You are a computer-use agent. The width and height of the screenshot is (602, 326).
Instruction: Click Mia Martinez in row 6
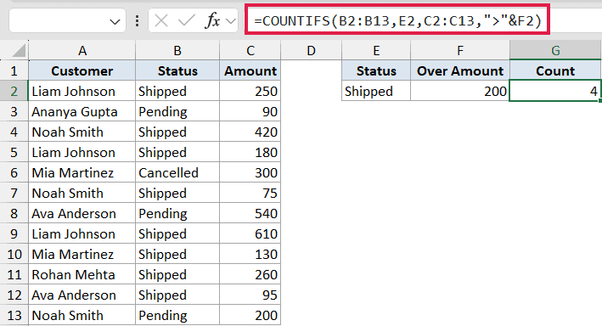(82, 172)
